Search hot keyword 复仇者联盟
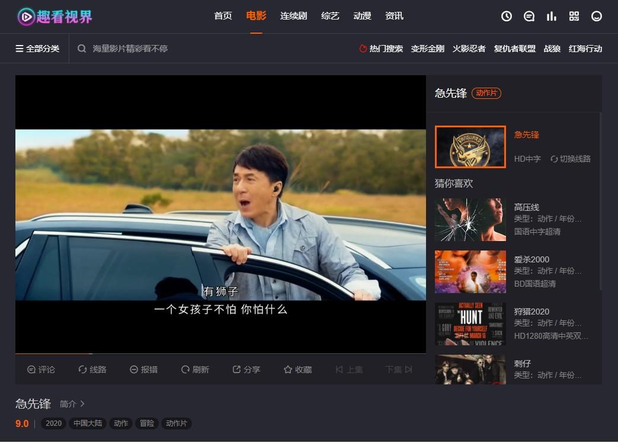This screenshot has width=618, height=443. [x=515, y=49]
